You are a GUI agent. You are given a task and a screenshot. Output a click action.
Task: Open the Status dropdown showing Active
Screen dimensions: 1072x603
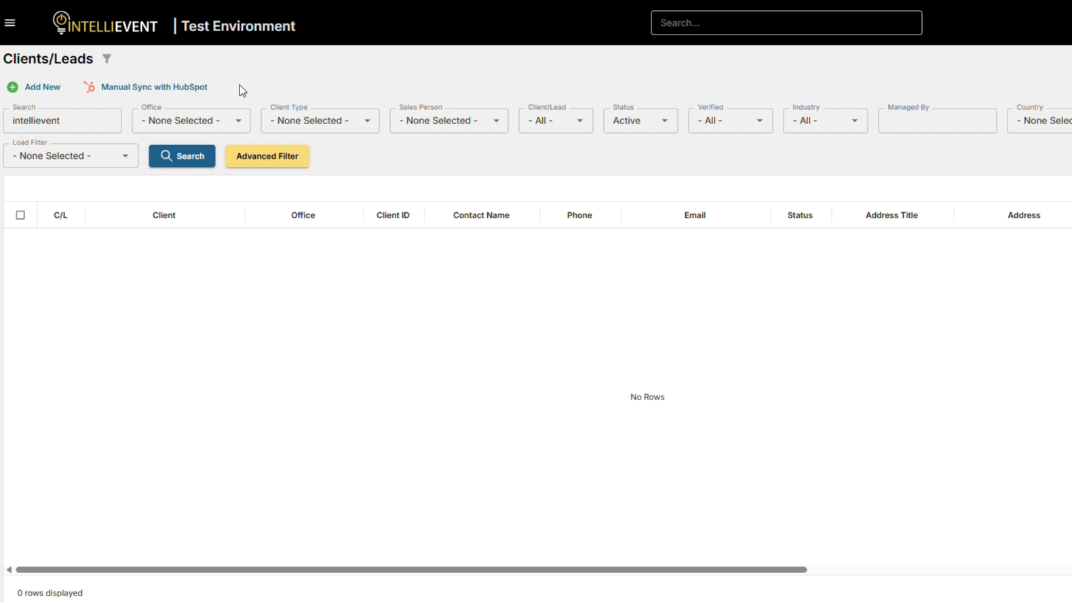(640, 121)
